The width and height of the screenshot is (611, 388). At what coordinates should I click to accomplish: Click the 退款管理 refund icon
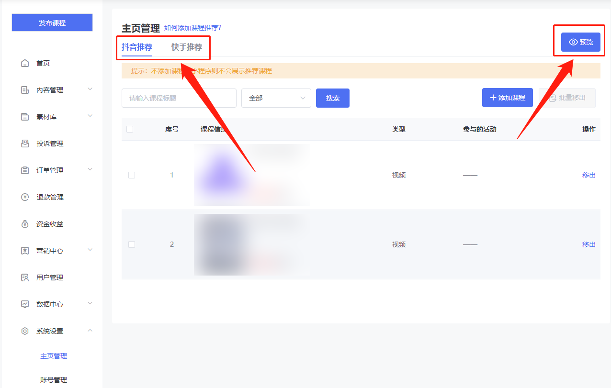tap(25, 197)
